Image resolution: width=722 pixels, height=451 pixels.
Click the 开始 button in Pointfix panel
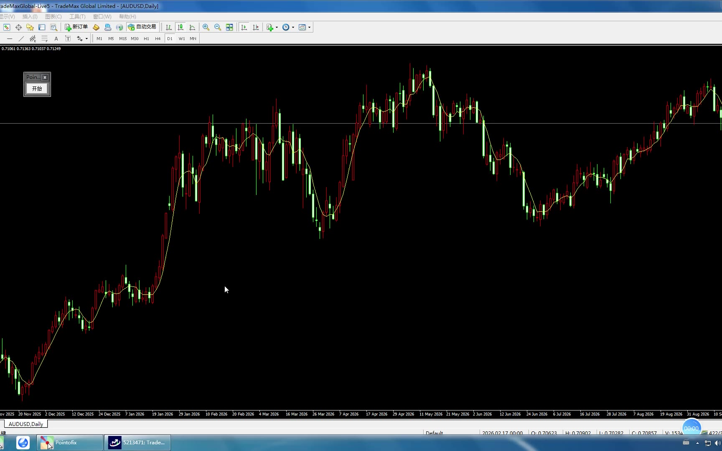coord(37,89)
